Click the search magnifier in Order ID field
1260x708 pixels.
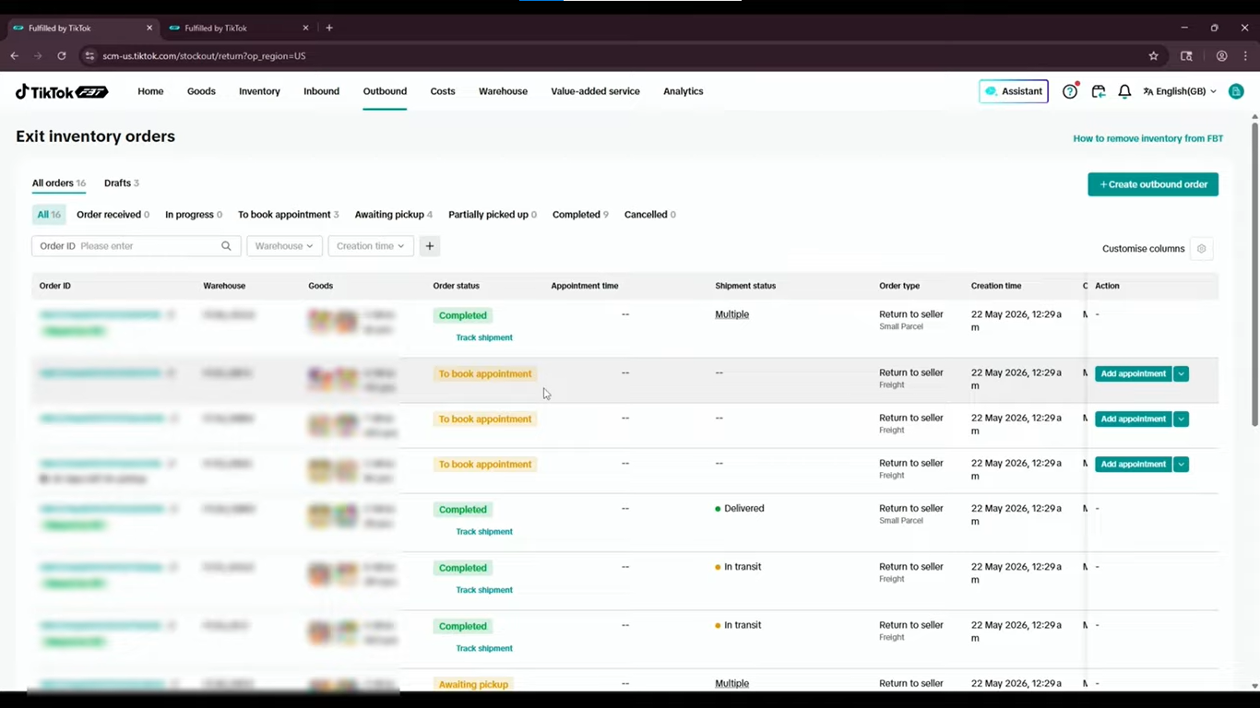tap(226, 246)
